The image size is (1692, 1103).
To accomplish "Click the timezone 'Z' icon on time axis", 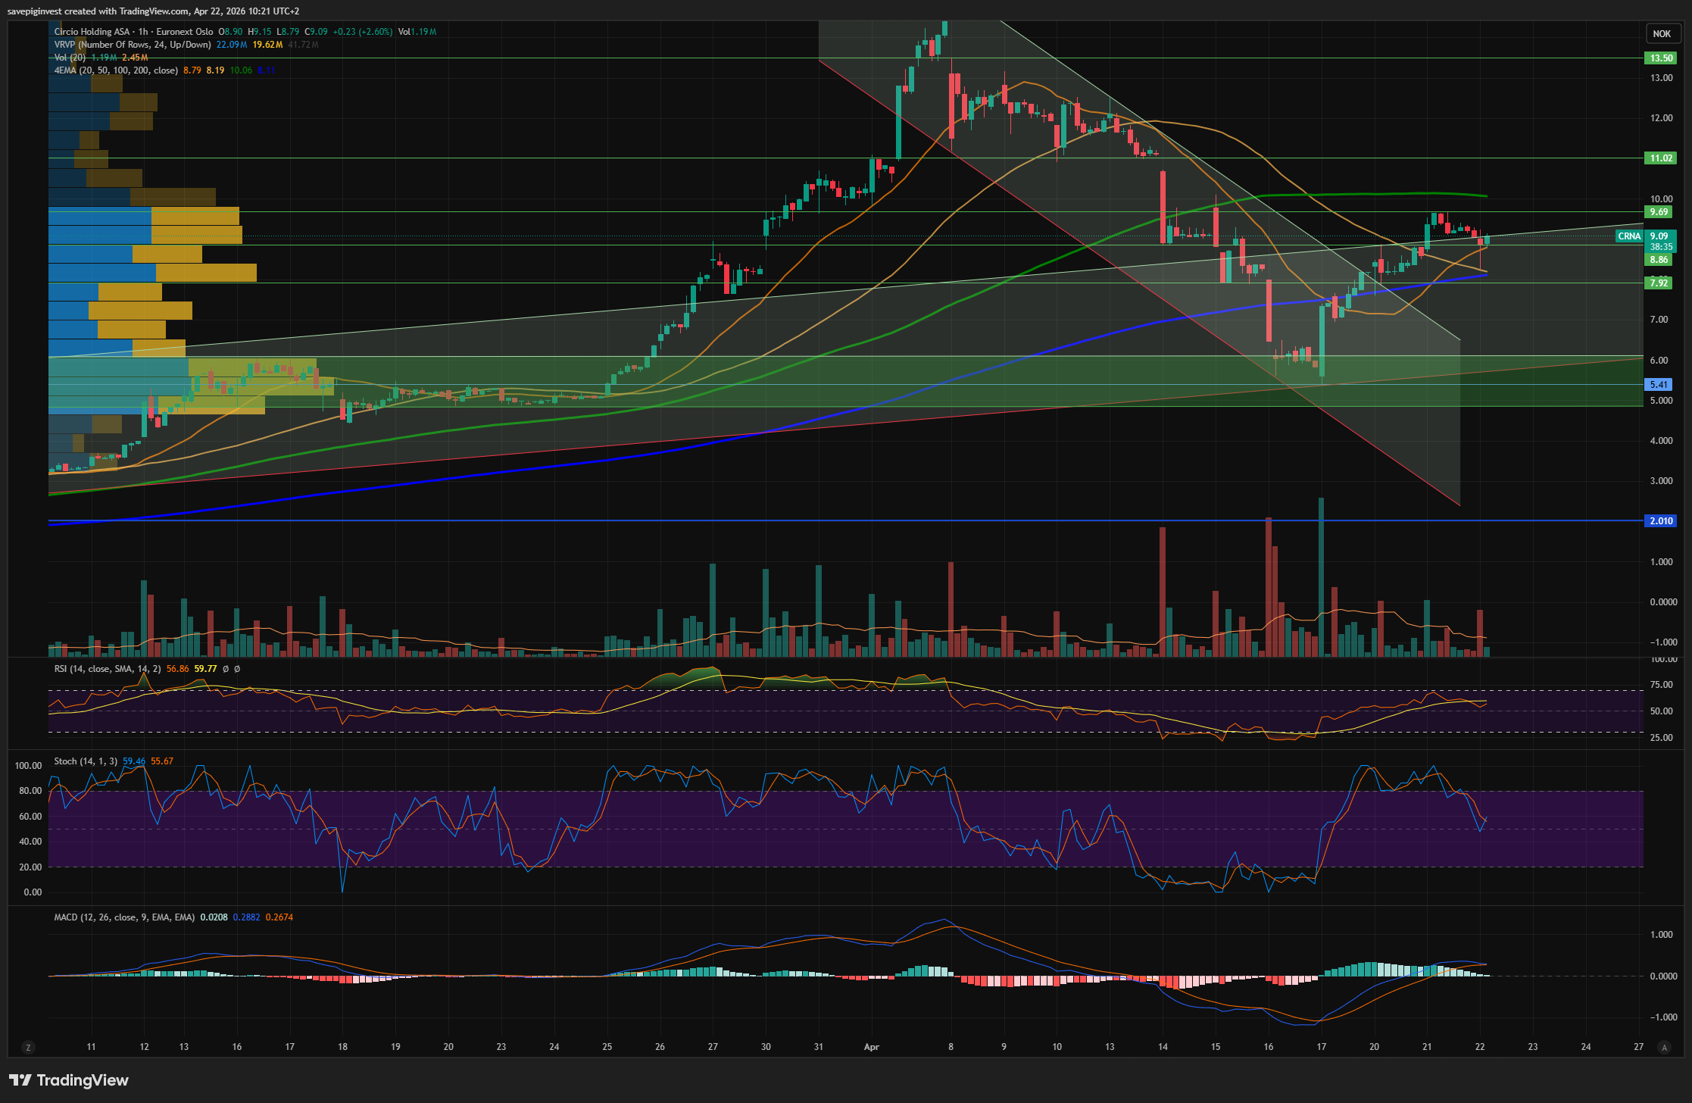I will point(29,1047).
